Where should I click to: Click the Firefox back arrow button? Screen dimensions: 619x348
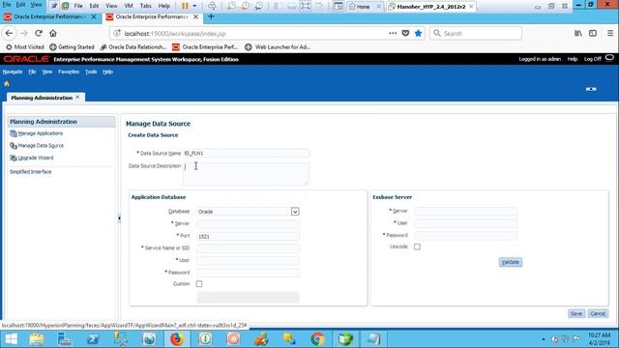point(9,34)
